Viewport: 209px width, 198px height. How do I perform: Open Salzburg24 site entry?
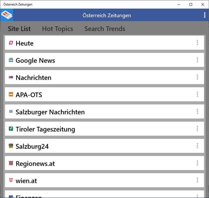tap(104, 146)
